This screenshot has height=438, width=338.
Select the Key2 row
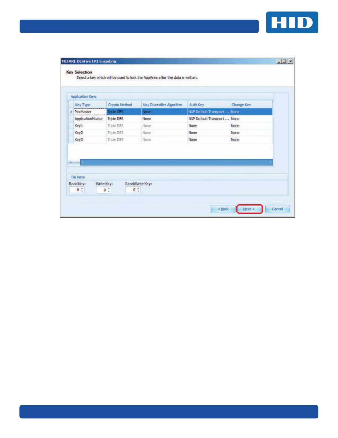pos(170,133)
